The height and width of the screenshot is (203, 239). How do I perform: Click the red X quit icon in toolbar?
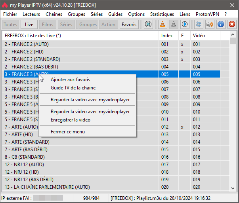pos(232,25)
